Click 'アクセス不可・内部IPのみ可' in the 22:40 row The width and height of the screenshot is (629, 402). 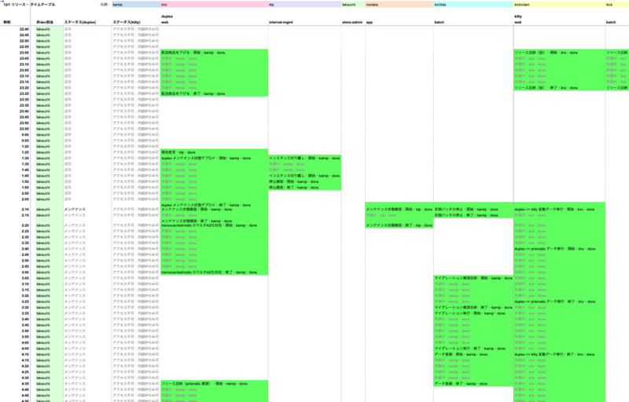[x=135, y=29]
